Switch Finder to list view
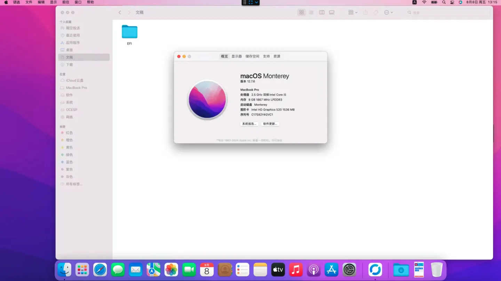The image size is (501, 281). [311, 13]
